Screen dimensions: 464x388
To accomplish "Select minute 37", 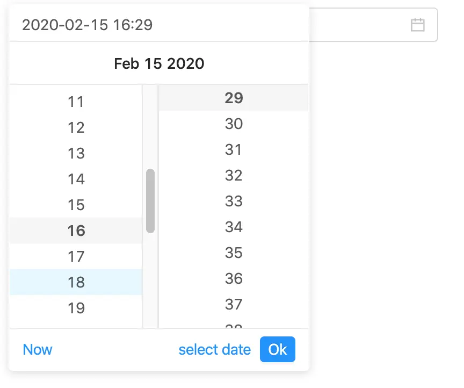I will tap(234, 304).
